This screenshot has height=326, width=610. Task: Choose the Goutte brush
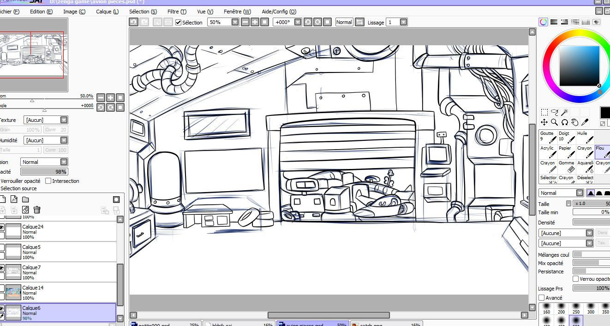(x=548, y=137)
